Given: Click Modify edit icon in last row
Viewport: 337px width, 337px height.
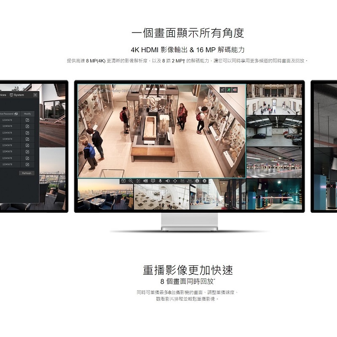Looking at the screenshot, I should (x=27, y=164).
